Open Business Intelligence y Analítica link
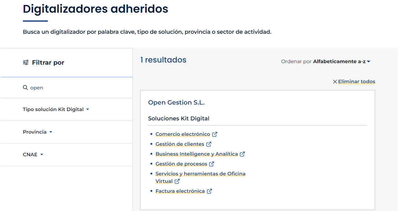 click(196, 154)
